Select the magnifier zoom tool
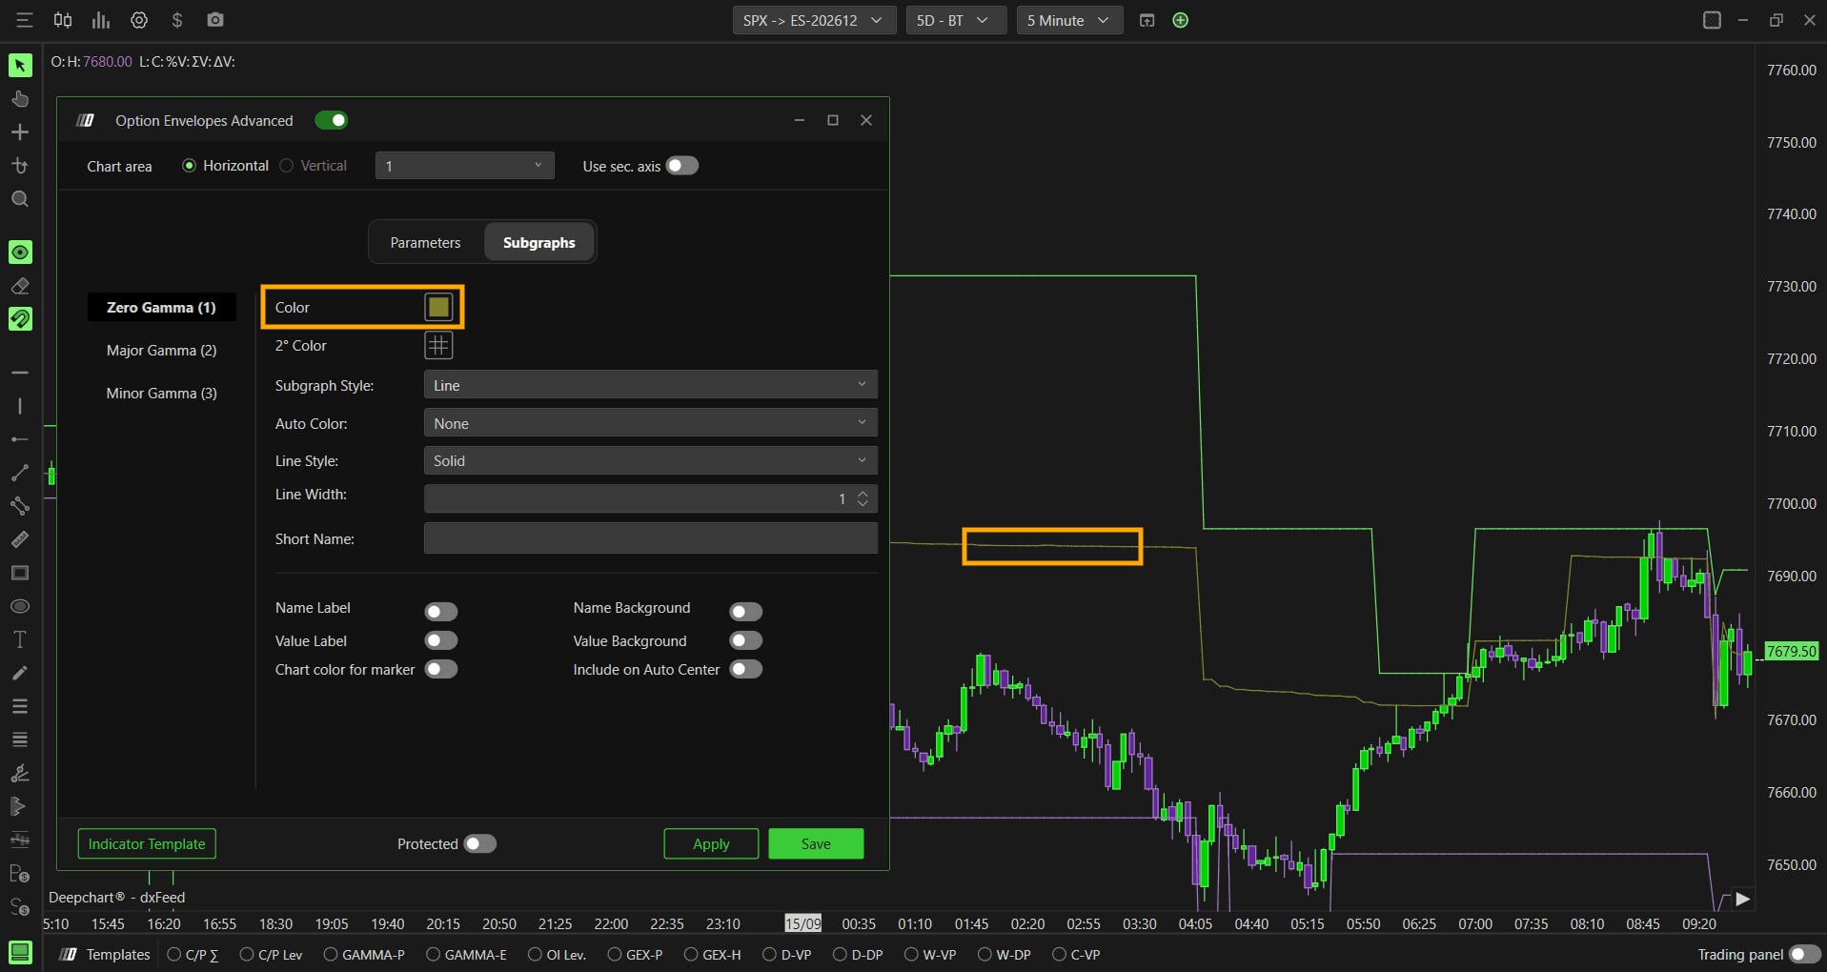Viewport: 1827px width, 972px height. (x=20, y=199)
